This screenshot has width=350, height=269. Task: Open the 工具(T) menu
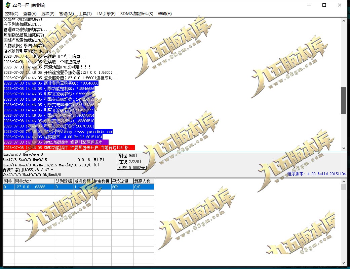click(85, 14)
